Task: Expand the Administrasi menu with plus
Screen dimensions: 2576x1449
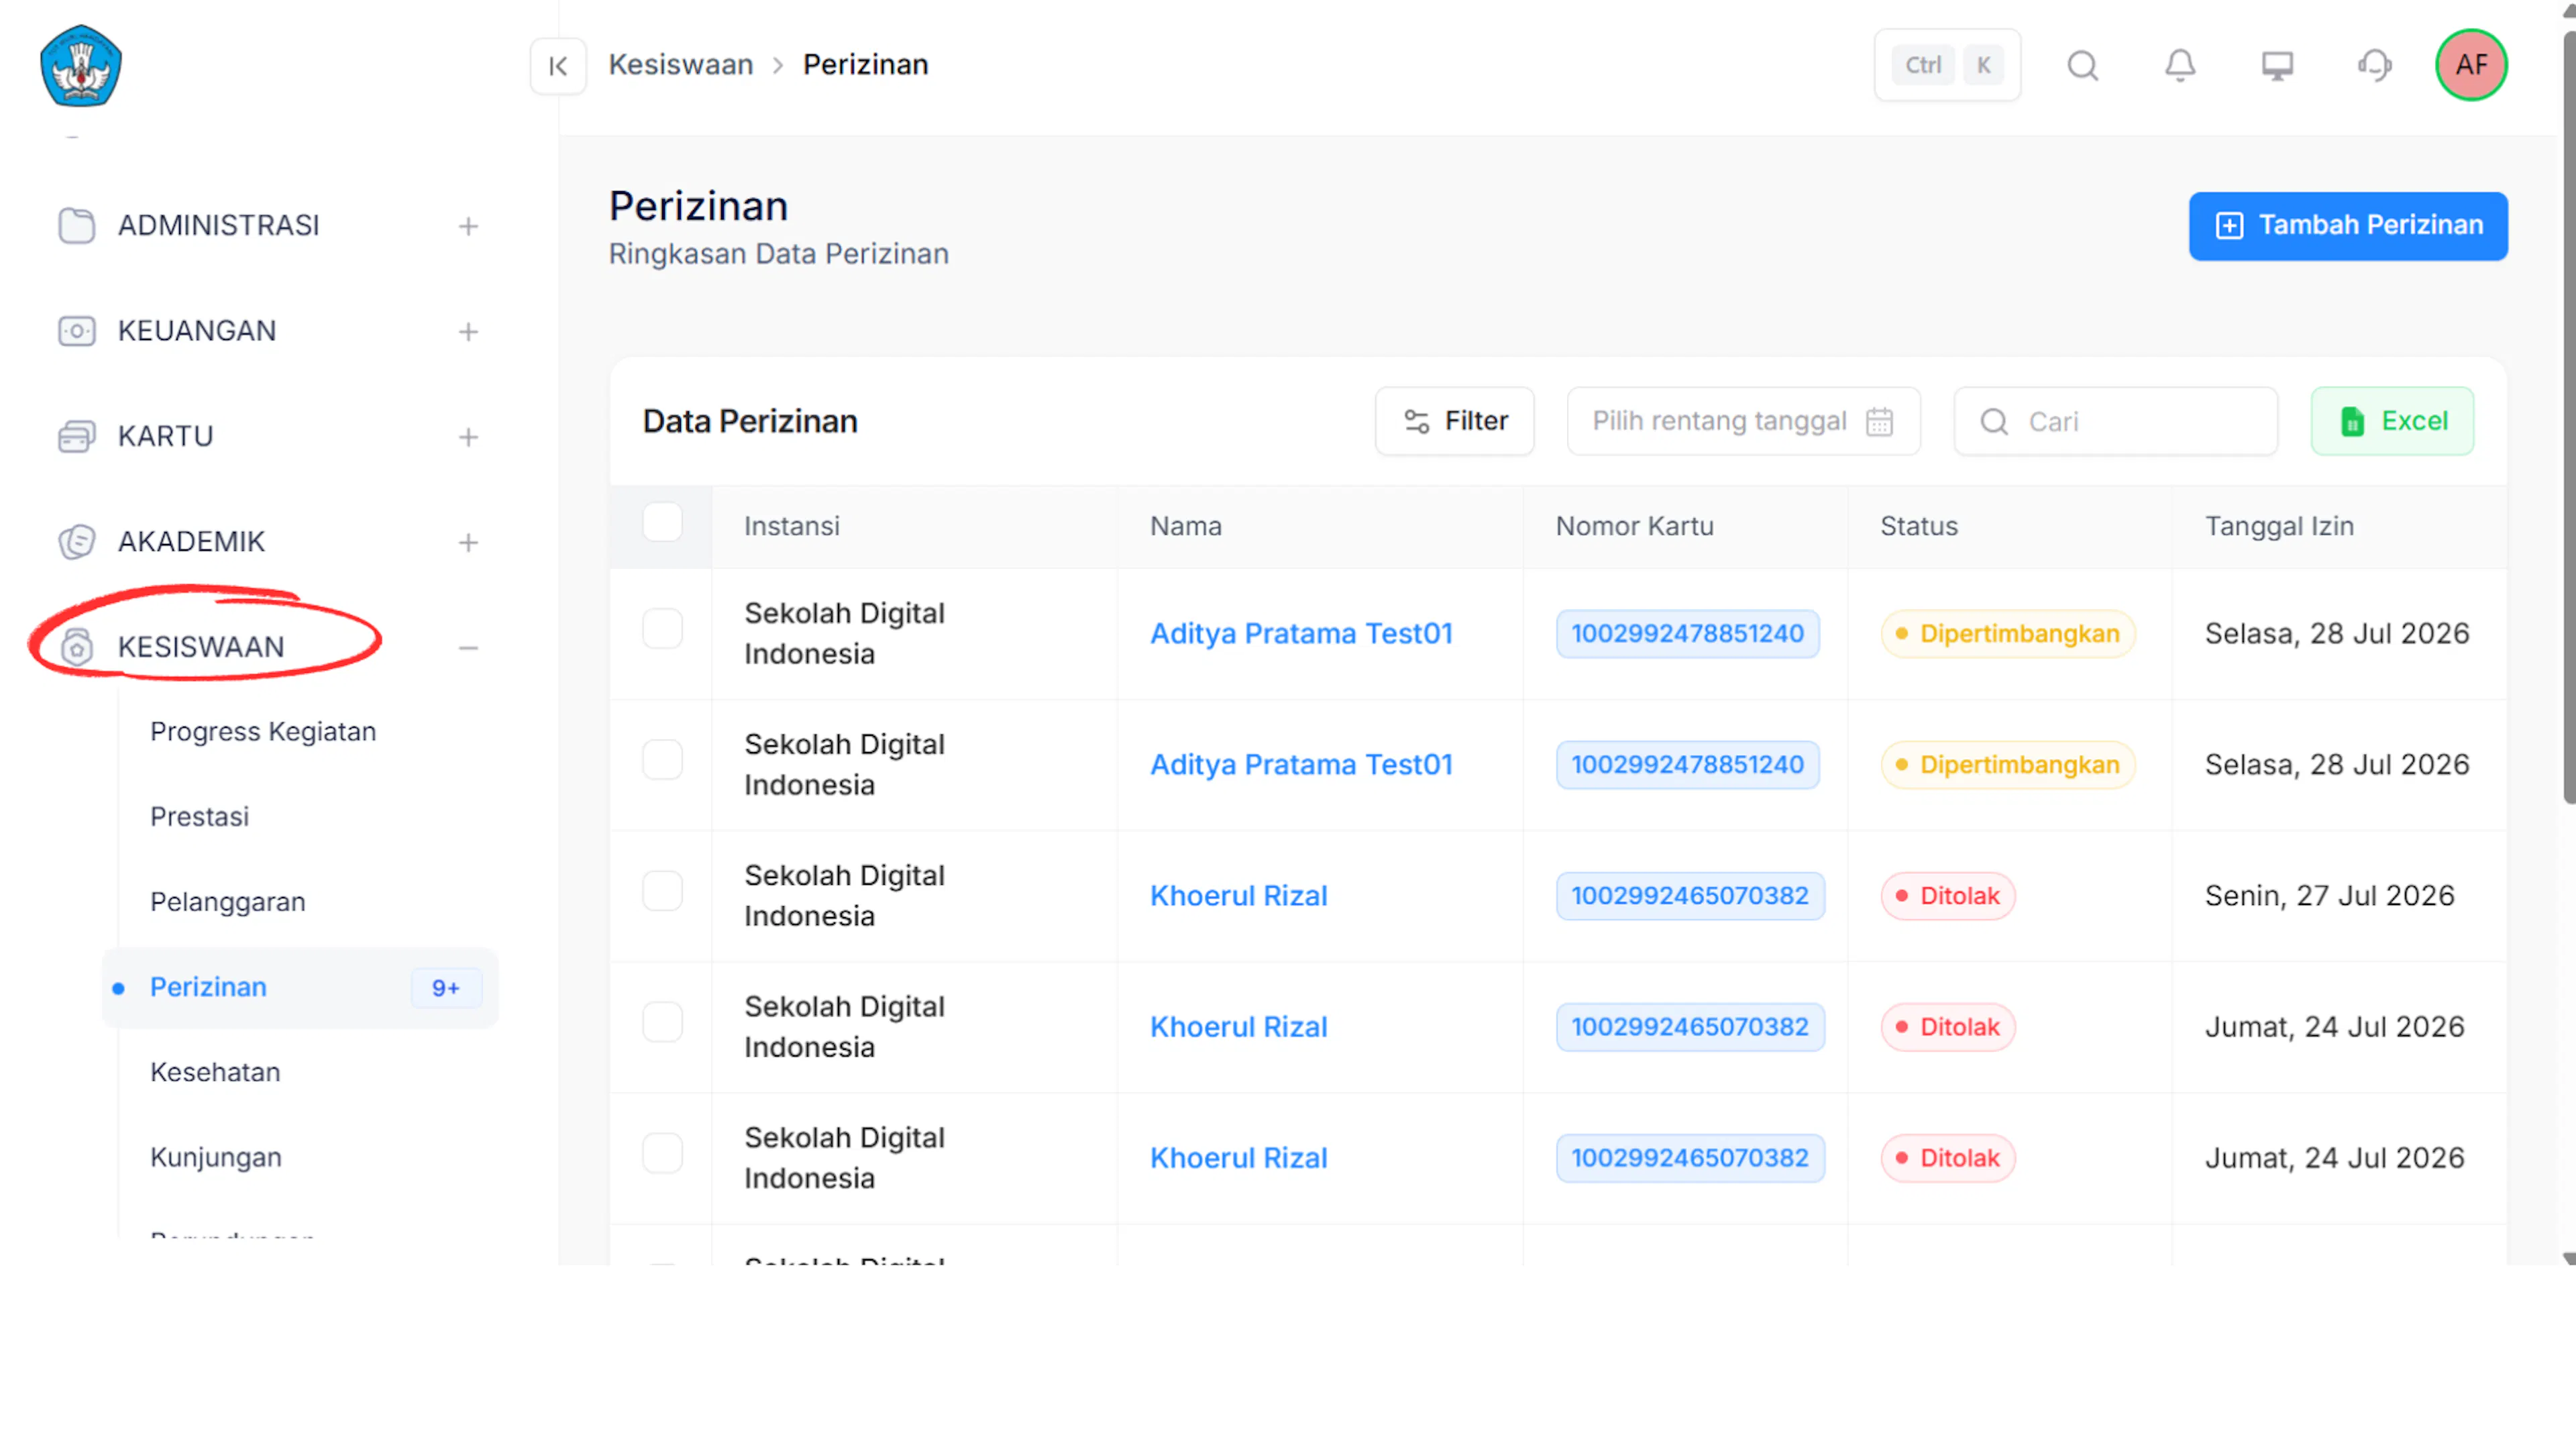Action: 468,227
